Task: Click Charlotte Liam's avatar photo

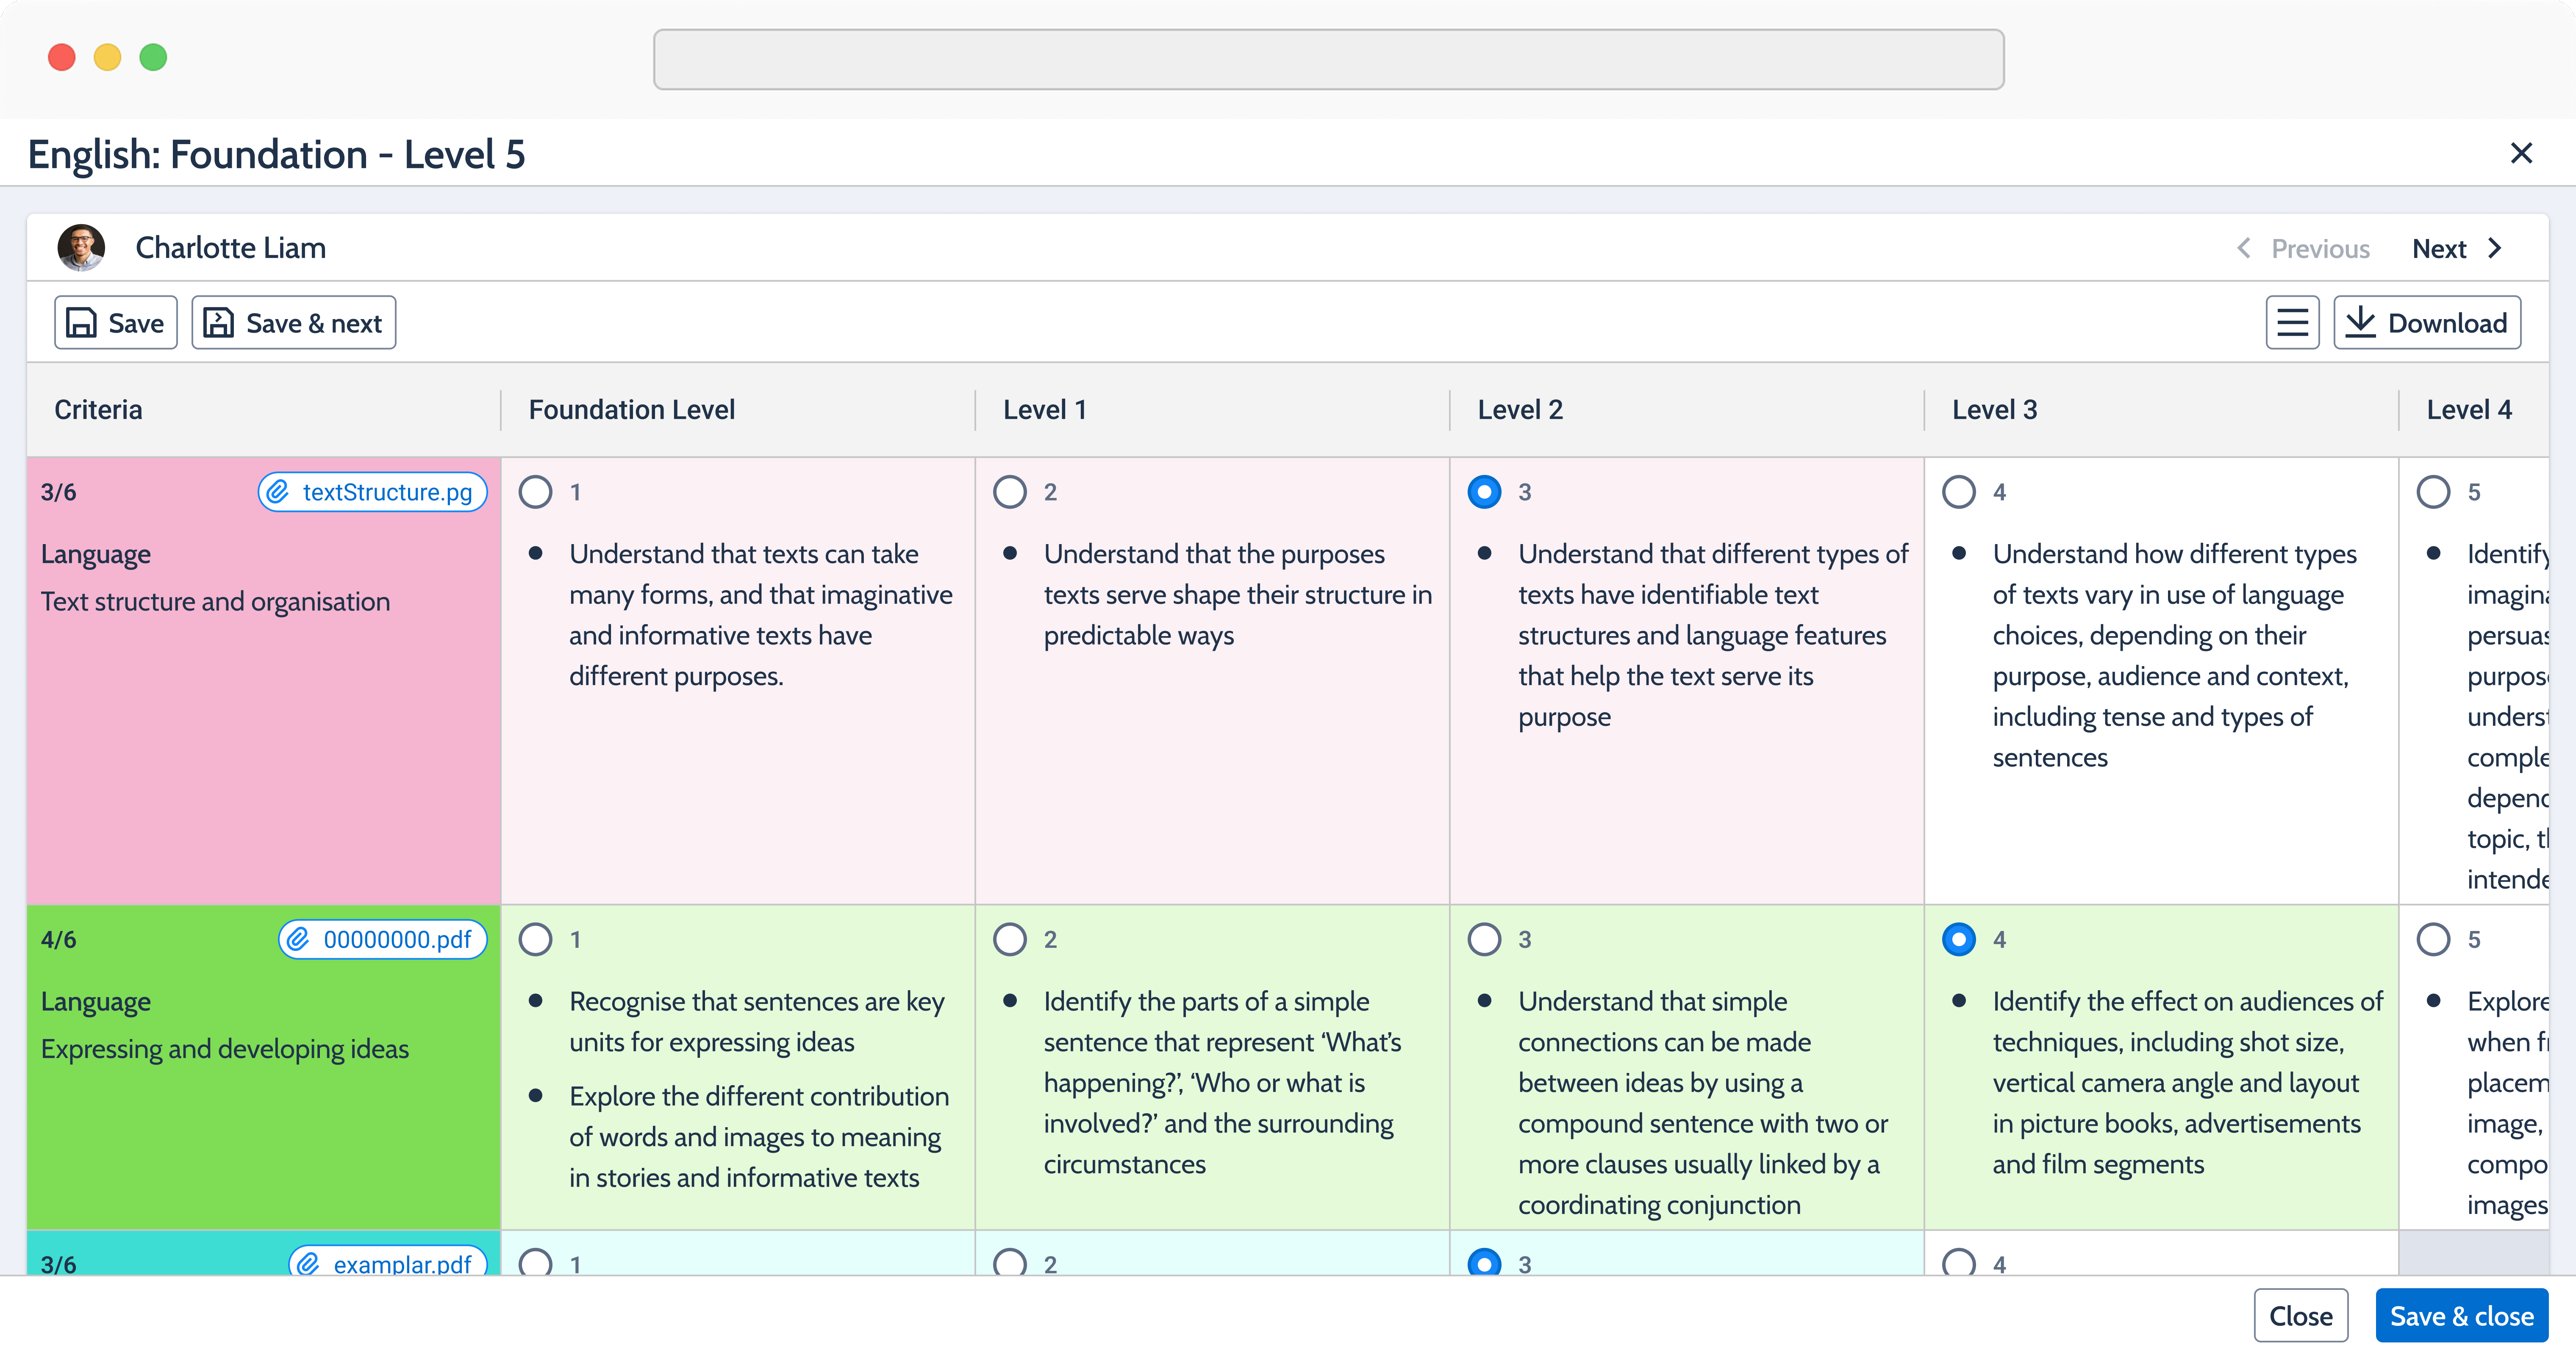Action: click(81, 247)
